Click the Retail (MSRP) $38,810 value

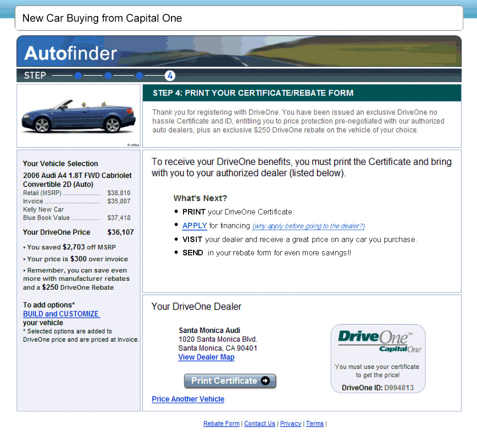click(119, 193)
